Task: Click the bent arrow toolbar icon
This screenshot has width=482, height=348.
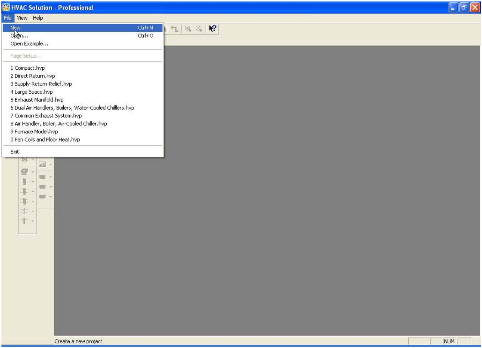Action: coord(174,29)
